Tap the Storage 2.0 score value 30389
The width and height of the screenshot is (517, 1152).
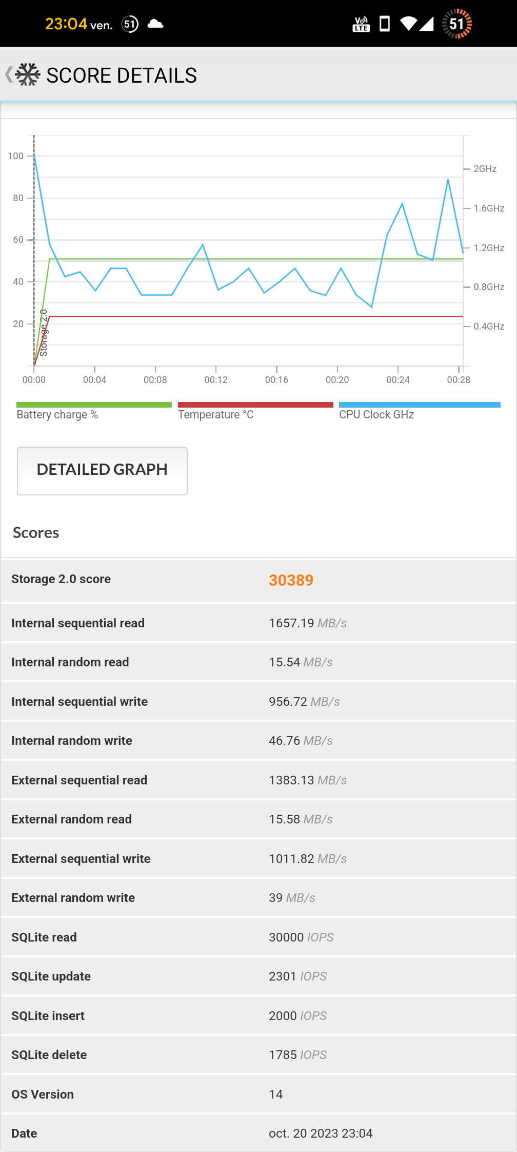(x=291, y=580)
